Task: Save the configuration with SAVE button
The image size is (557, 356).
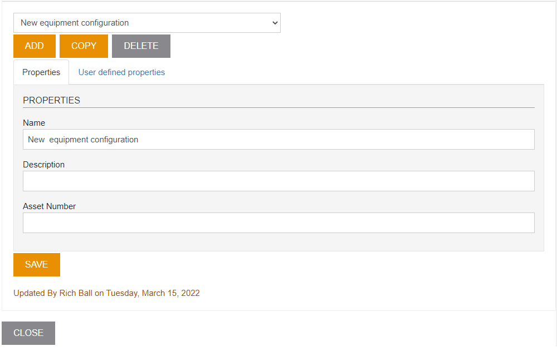Action: (37, 265)
